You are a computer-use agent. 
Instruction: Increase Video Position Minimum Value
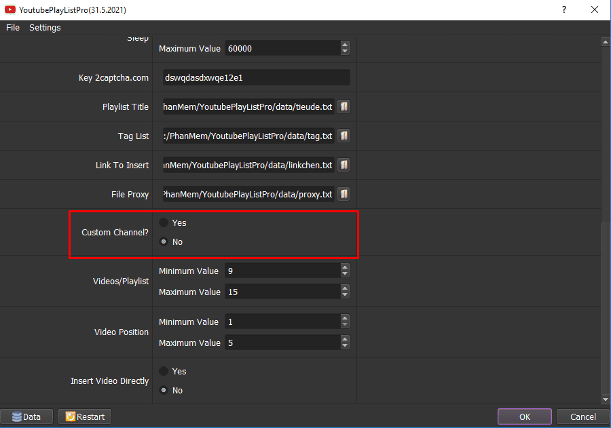(x=344, y=319)
